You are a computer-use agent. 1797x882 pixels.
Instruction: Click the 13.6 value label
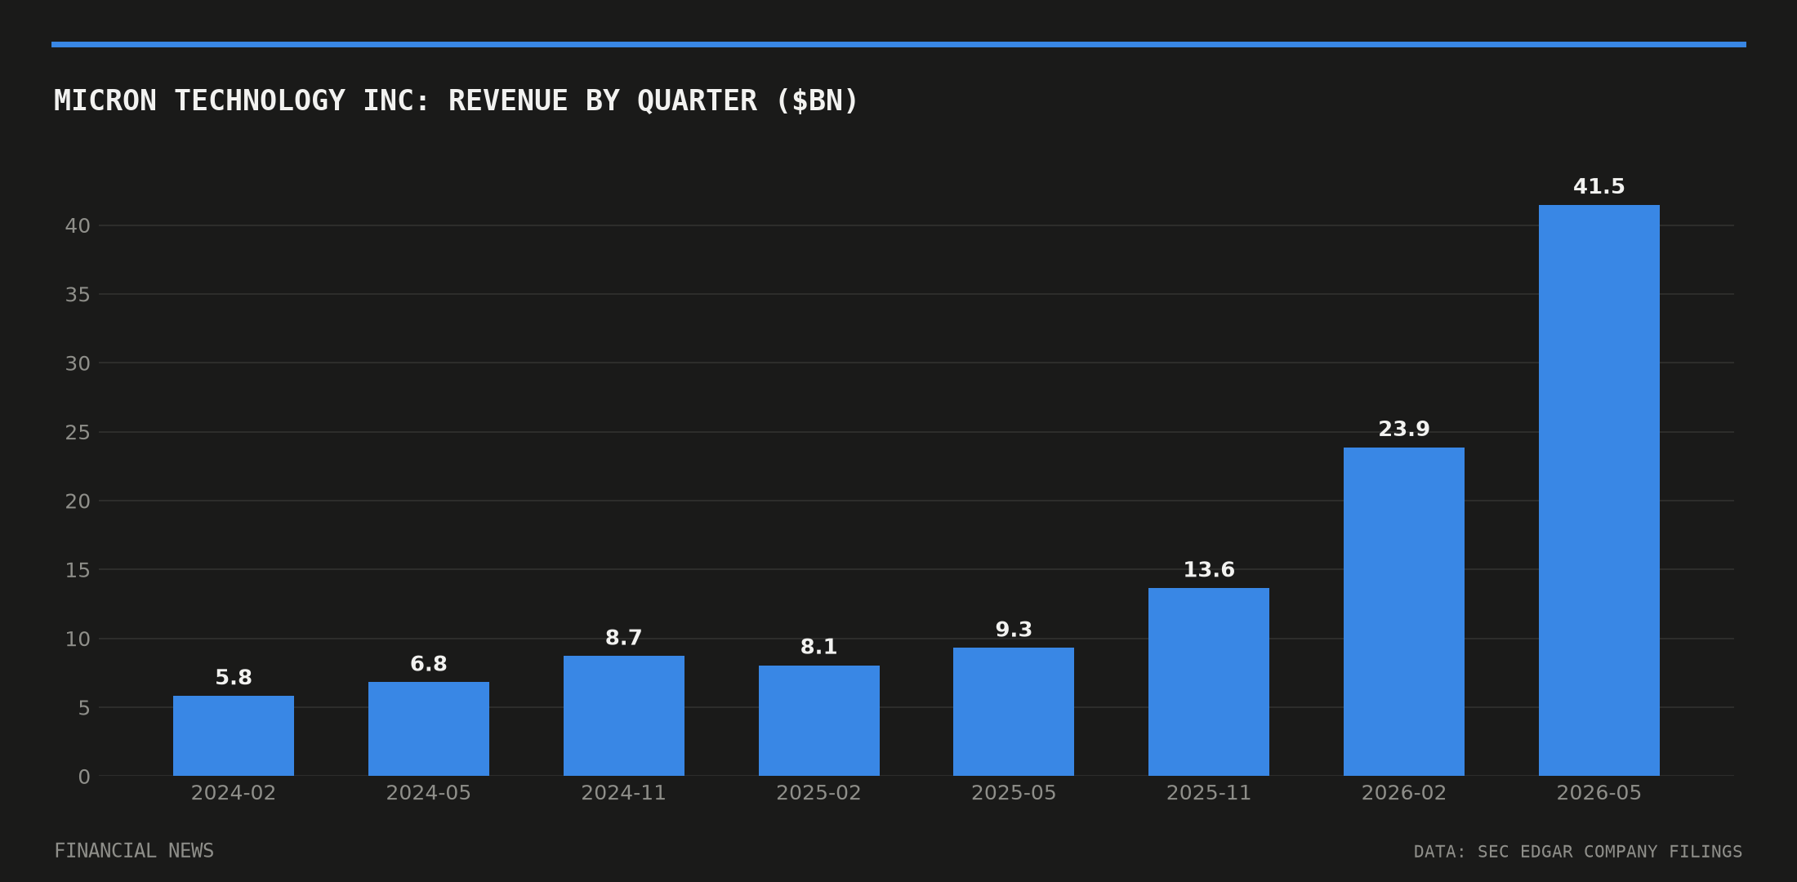(x=1209, y=570)
